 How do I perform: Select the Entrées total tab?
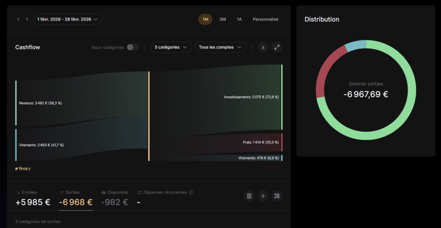[33, 199]
